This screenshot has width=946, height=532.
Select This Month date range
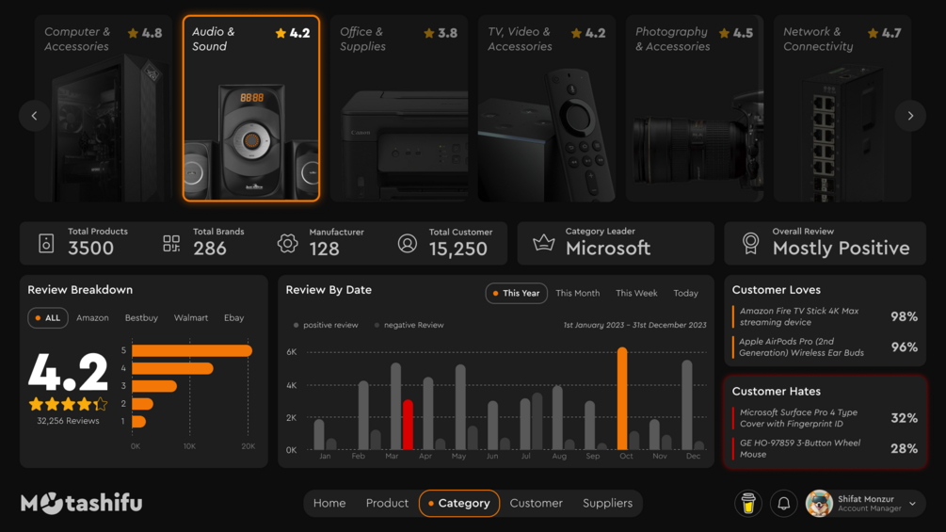(x=577, y=293)
